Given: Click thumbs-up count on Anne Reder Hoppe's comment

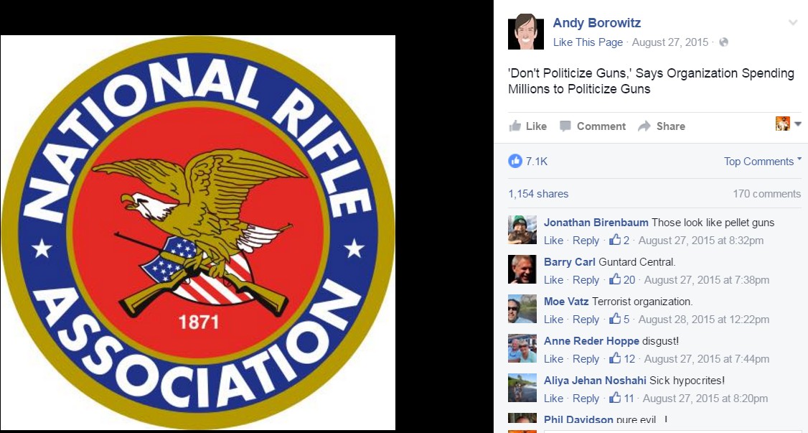Looking at the screenshot, I should pyautogui.click(x=622, y=358).
